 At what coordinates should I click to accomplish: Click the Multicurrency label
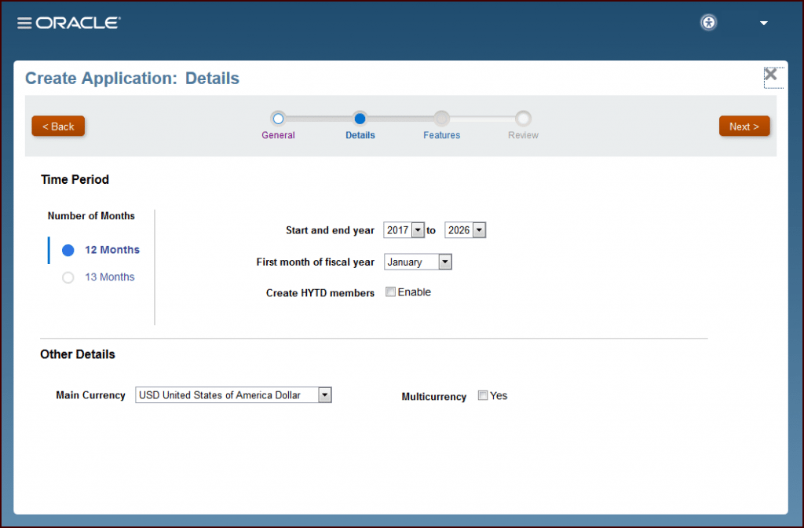[433, 397]
